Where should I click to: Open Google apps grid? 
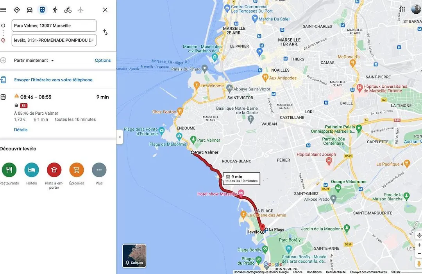tap(402, 9)
